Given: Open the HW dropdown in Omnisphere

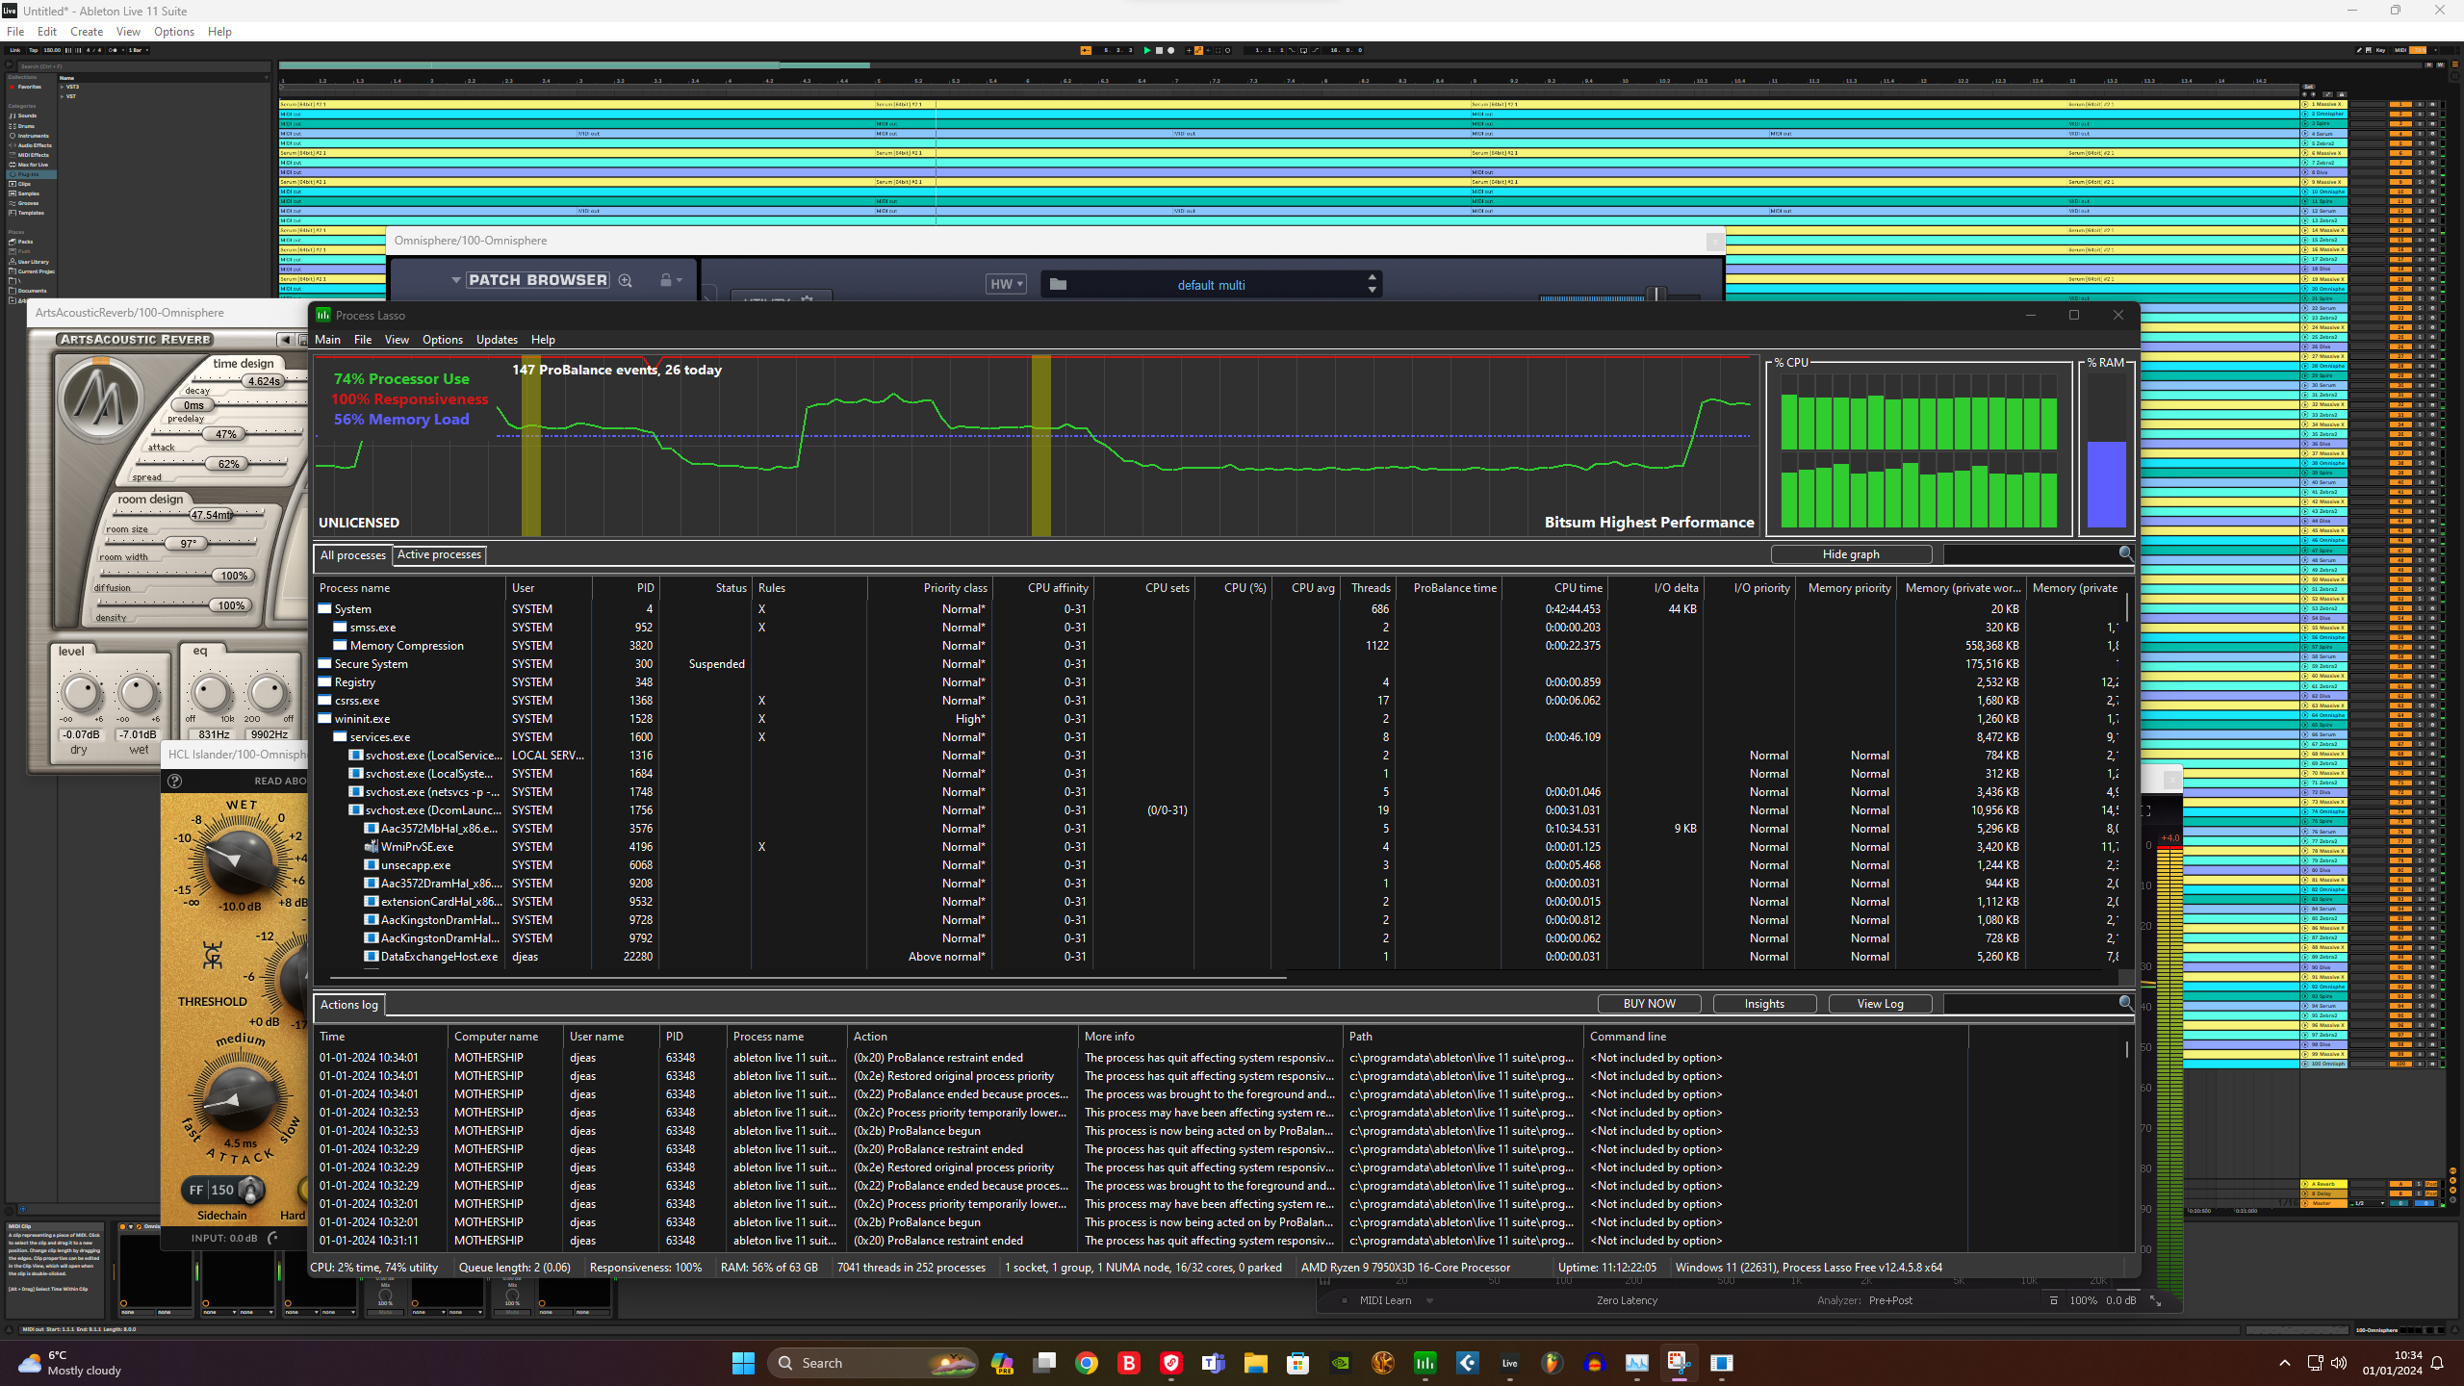Looking at the screenshot, I should coord(1006,284).
